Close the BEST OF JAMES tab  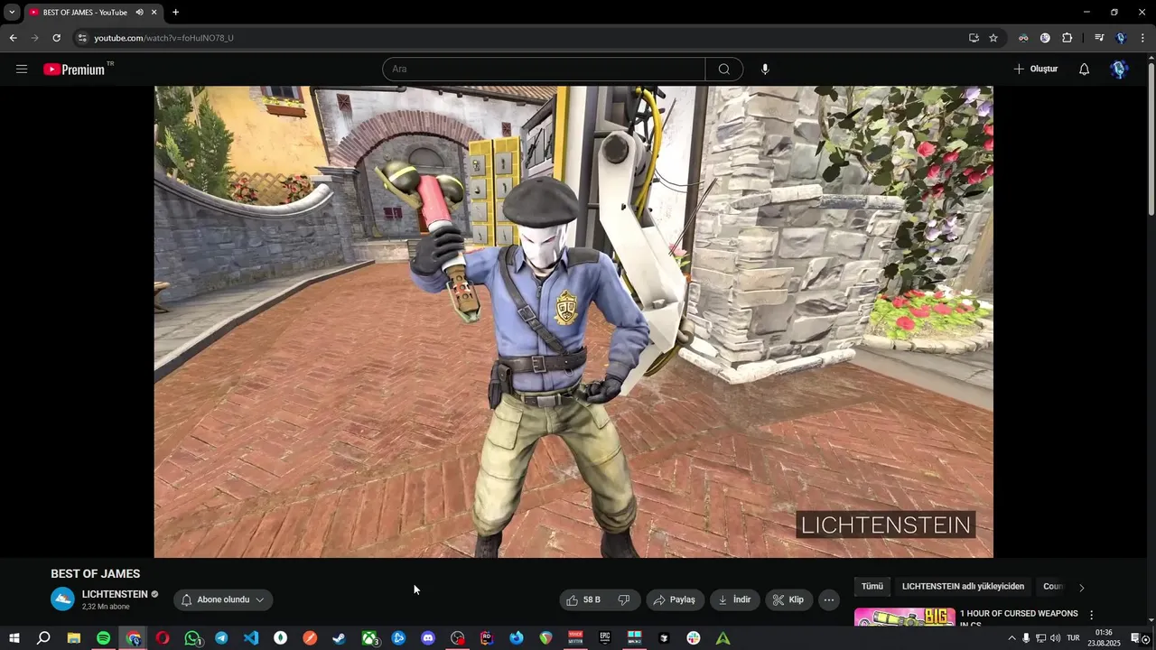[154, 13]
